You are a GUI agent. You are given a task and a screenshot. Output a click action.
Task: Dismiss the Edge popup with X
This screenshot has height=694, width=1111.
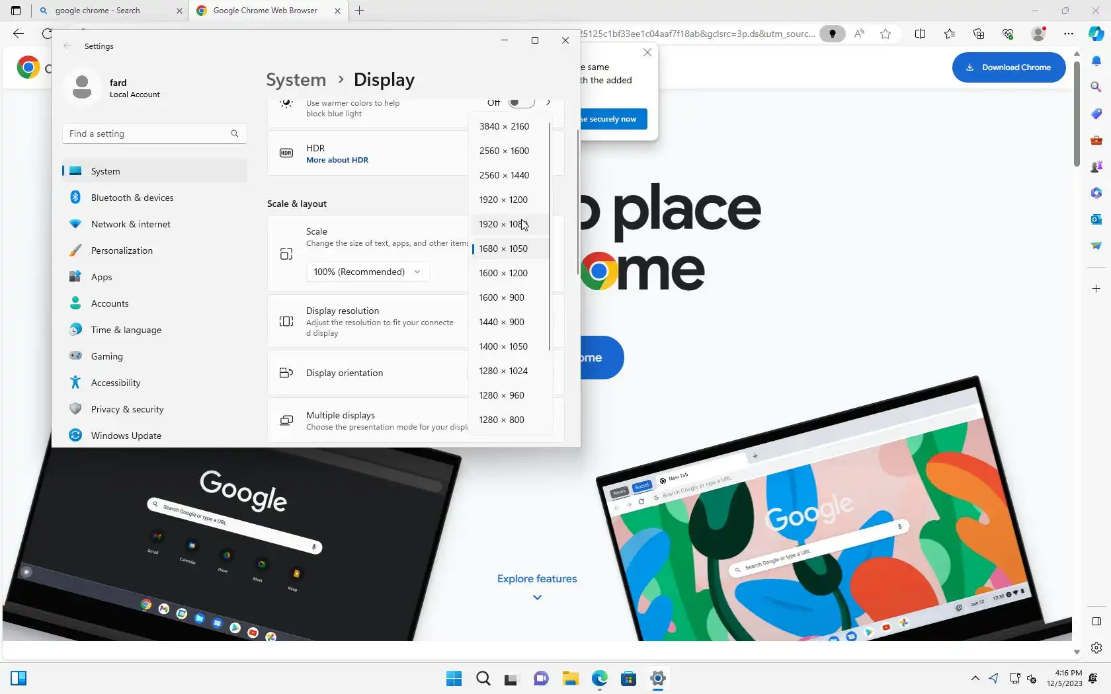click(x=647, y=52)
